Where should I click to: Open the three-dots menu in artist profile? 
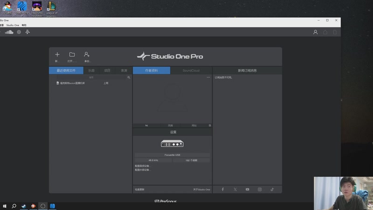(x=208, y=77)
